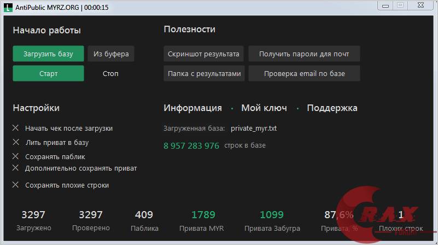Close the AntiPublic window

coord(421,5)
